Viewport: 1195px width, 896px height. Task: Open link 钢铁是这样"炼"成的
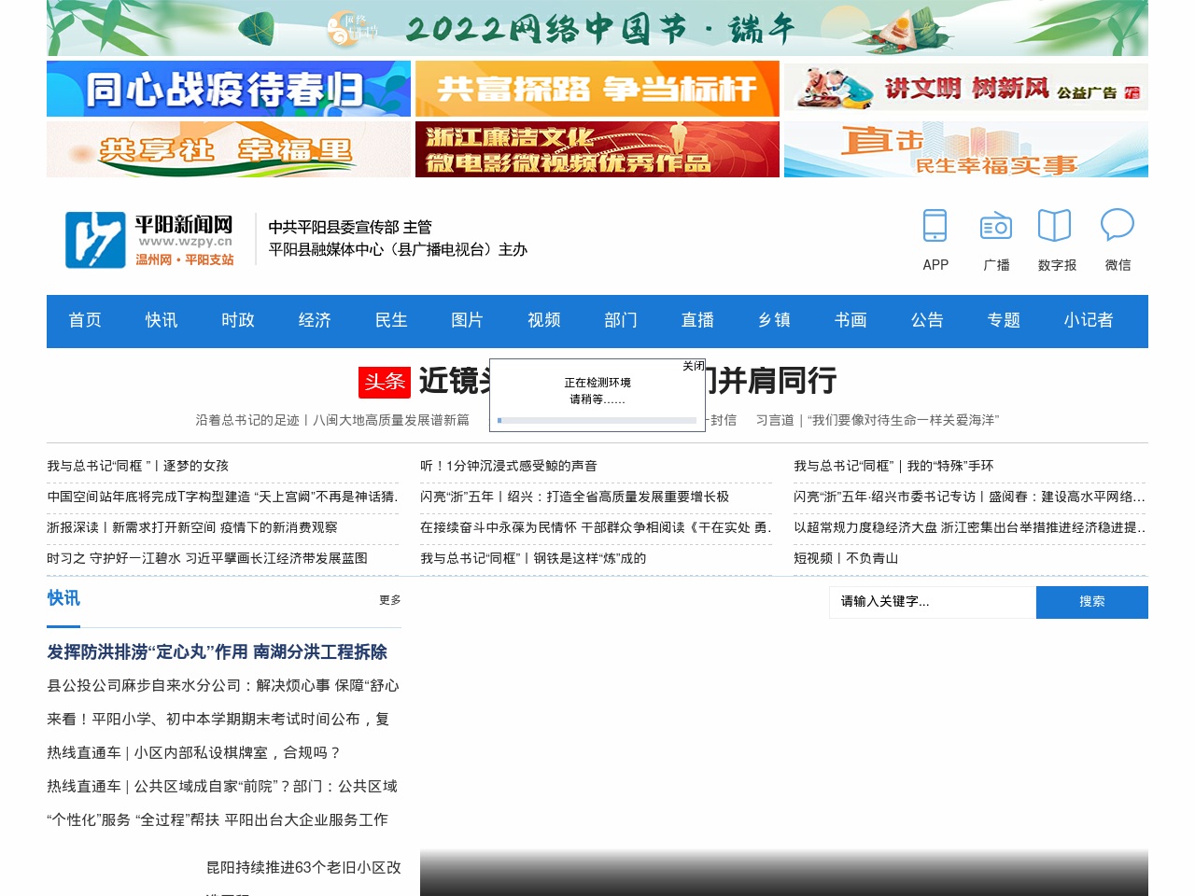coord(533,558)
